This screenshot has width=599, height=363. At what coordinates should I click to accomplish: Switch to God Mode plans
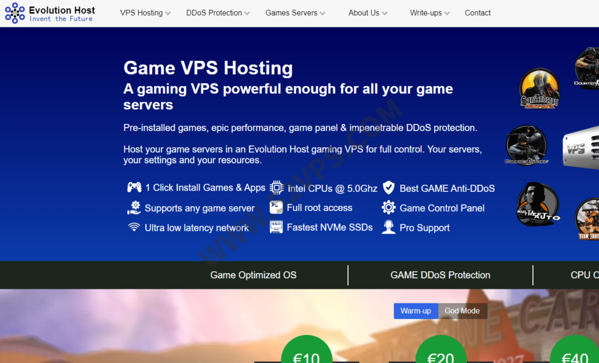pos(462,311)
